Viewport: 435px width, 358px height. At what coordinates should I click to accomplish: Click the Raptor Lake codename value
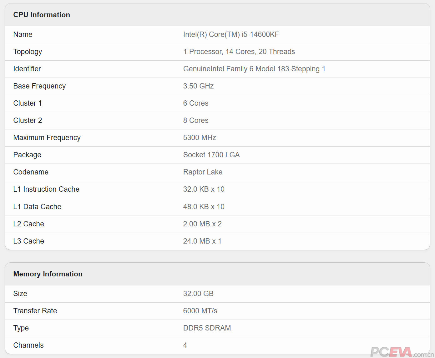203,172
